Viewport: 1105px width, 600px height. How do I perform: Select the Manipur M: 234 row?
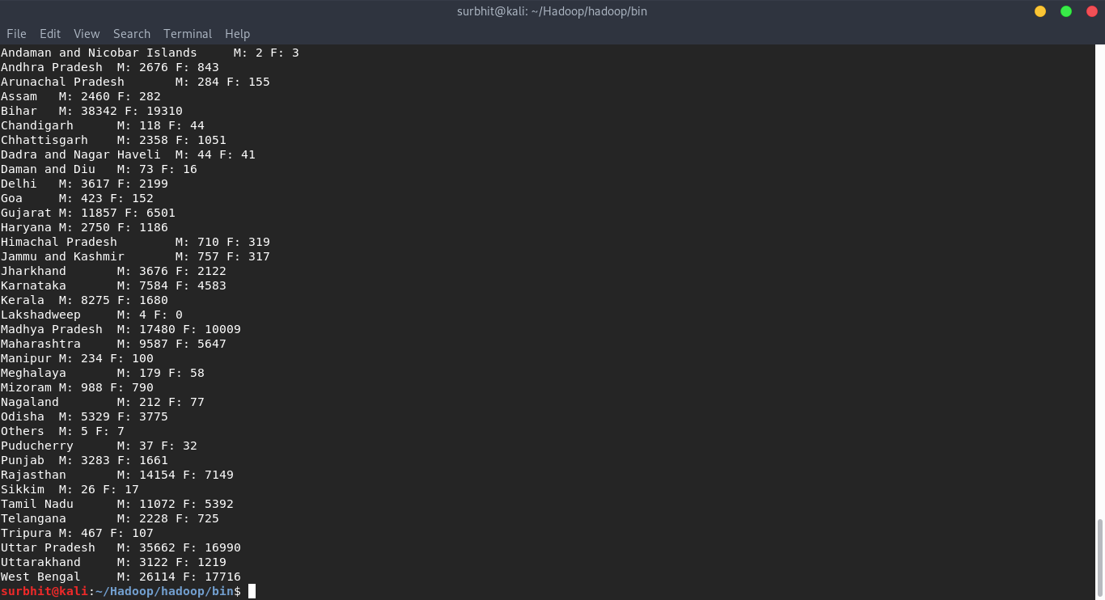pos(77,358)
